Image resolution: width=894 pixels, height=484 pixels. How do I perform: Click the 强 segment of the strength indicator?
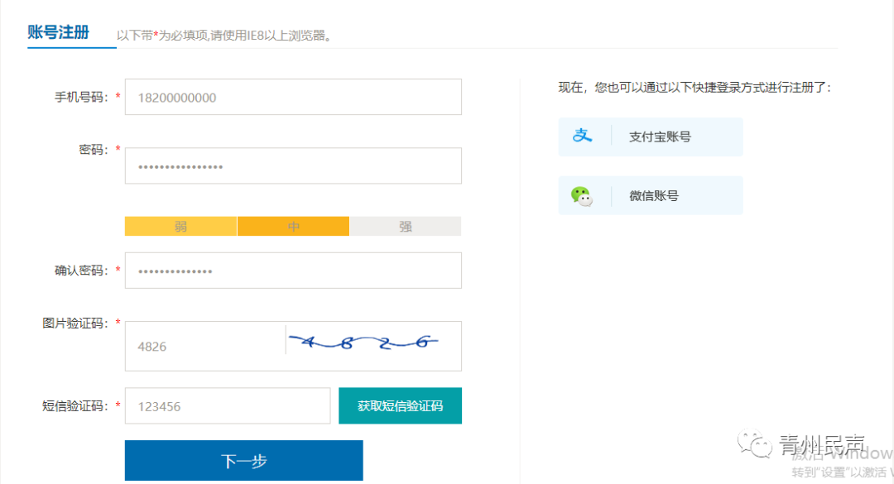click(406, 225)
